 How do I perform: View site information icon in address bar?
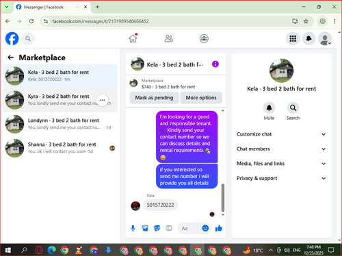coord(46,21)
